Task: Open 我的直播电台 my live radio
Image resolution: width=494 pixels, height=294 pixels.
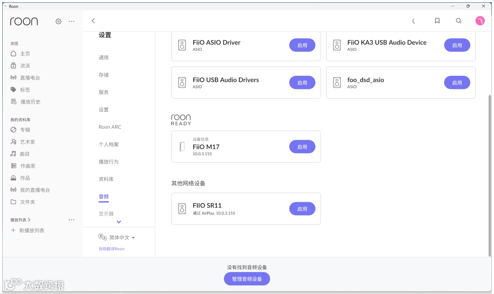Action: pyautogui.click(x=30, y=190)
